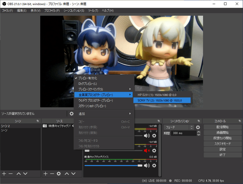243x184 pixels.
Task: Select シーン in the scene list
Action: [x=20, y=130]
